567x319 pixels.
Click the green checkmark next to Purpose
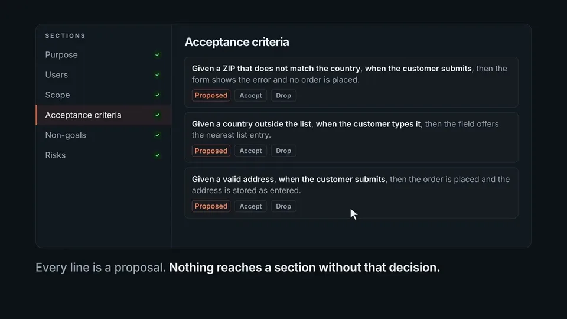coord(157,55)
